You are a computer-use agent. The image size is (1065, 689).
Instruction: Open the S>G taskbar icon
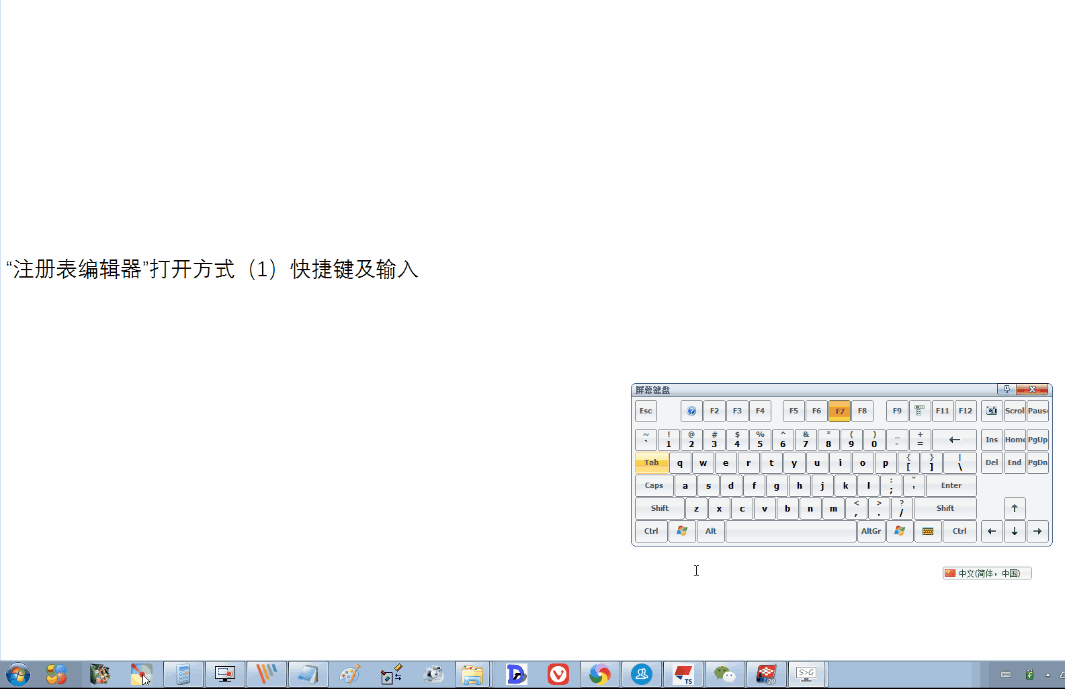(x=806, y=674)
